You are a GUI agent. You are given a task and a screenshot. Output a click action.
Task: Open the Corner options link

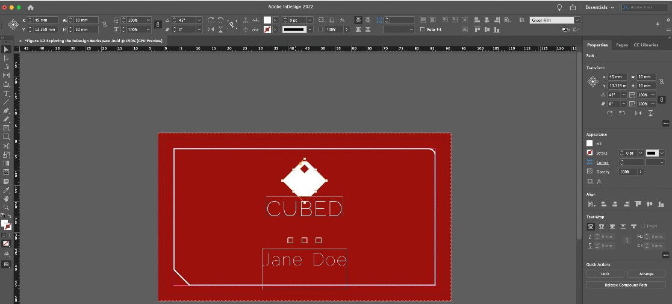click(x=602, y=163)
